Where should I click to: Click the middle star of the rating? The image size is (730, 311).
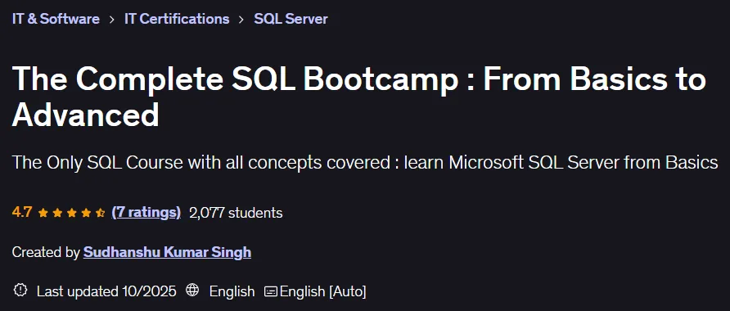coord(72,214)
